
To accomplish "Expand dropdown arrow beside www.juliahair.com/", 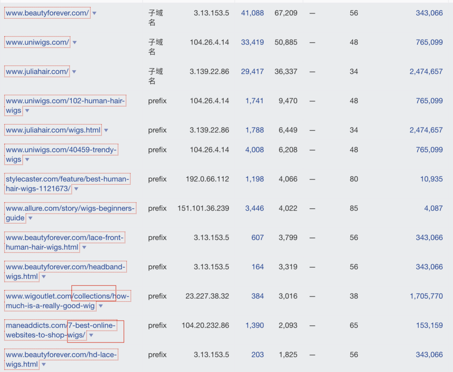I will coord(74,72).
